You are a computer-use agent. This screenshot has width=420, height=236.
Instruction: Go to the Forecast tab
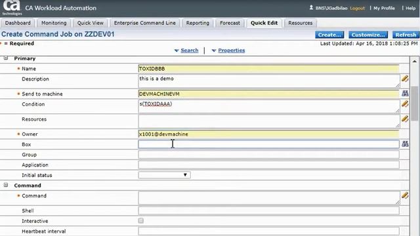click(230, 23)
